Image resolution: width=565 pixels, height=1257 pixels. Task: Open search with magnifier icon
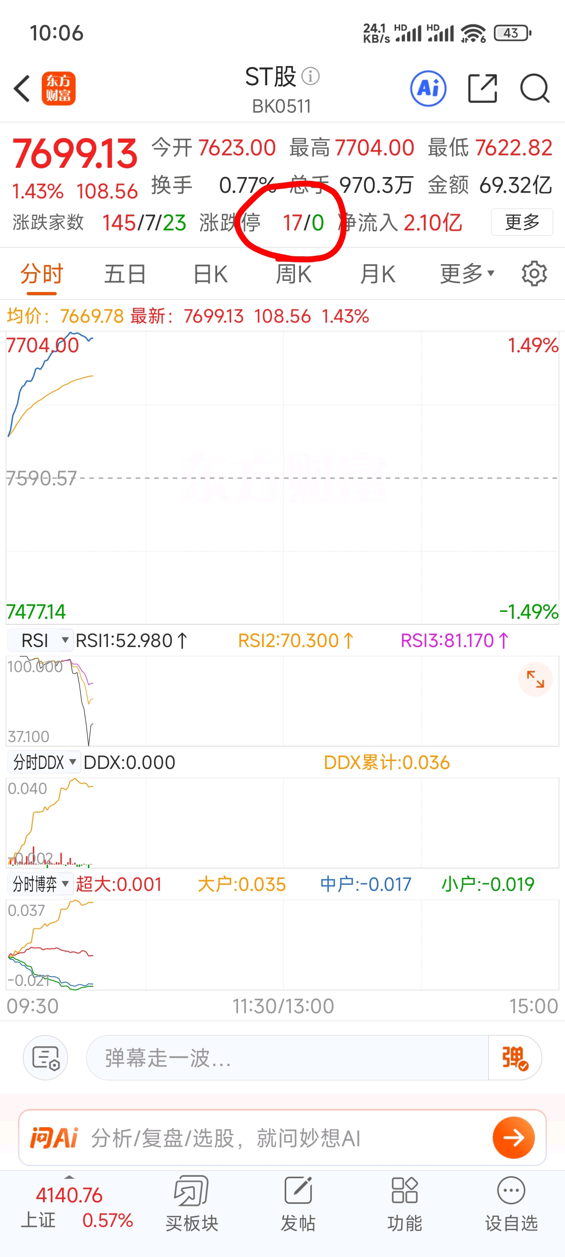pos(534,89)
